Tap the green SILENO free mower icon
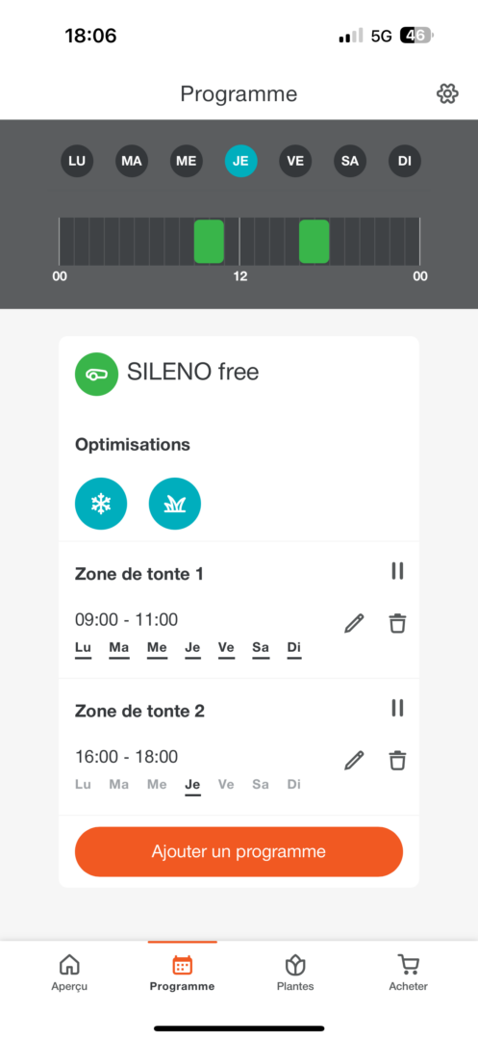The width and height of the screenshot is (478, 1040). coord(97,374)
